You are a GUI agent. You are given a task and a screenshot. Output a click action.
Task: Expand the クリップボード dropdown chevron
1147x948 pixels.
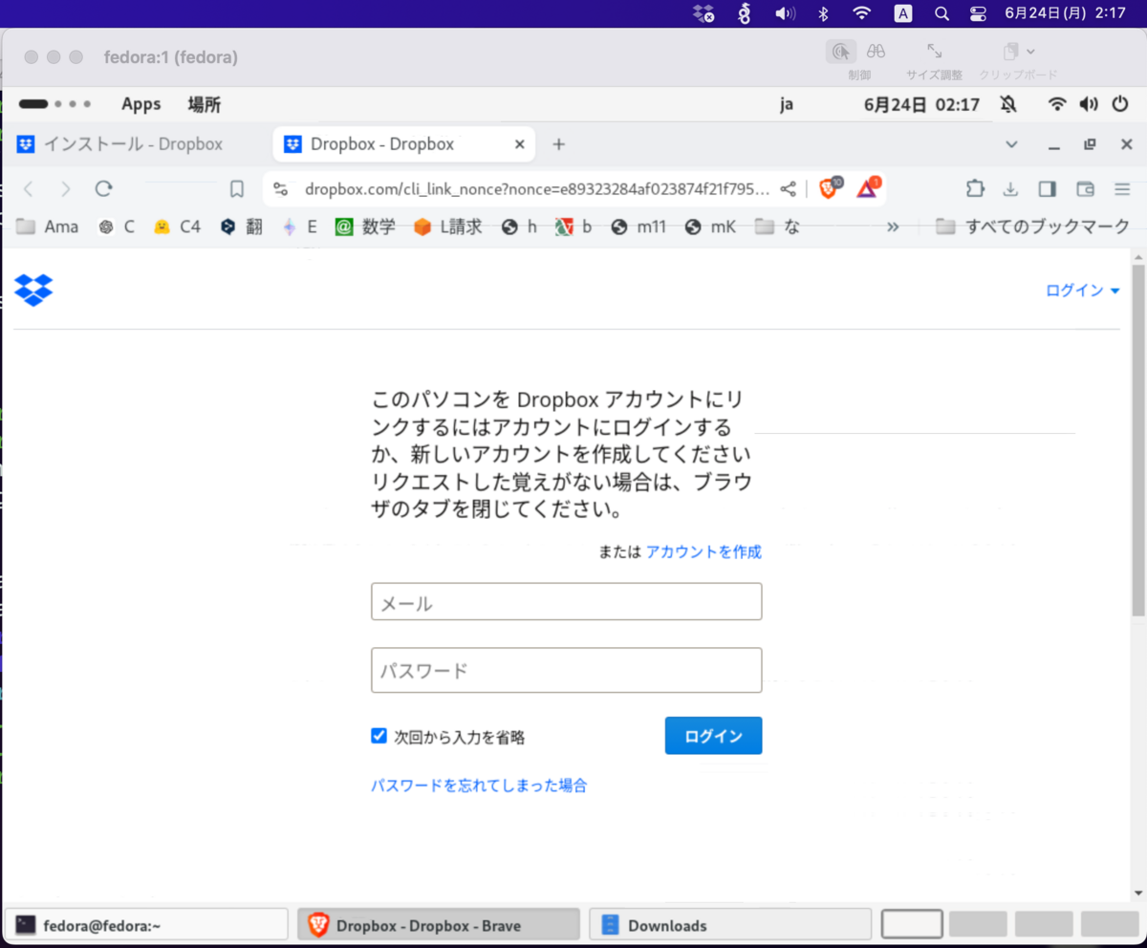click(1032, 51)
